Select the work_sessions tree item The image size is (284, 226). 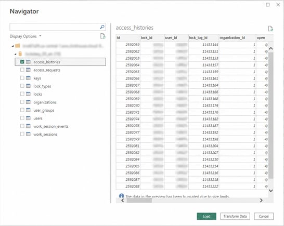(45, 134)
